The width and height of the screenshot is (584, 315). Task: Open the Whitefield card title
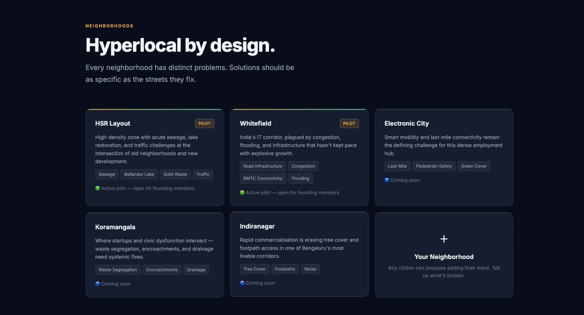[255, 124]
